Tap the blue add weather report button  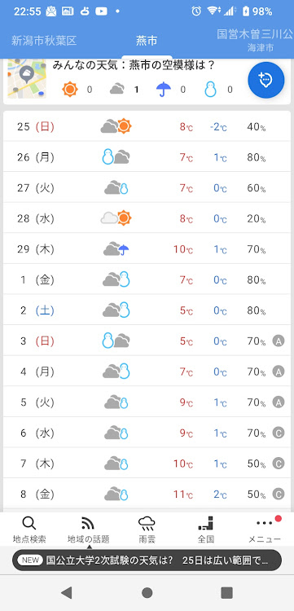tap(266, 80)
